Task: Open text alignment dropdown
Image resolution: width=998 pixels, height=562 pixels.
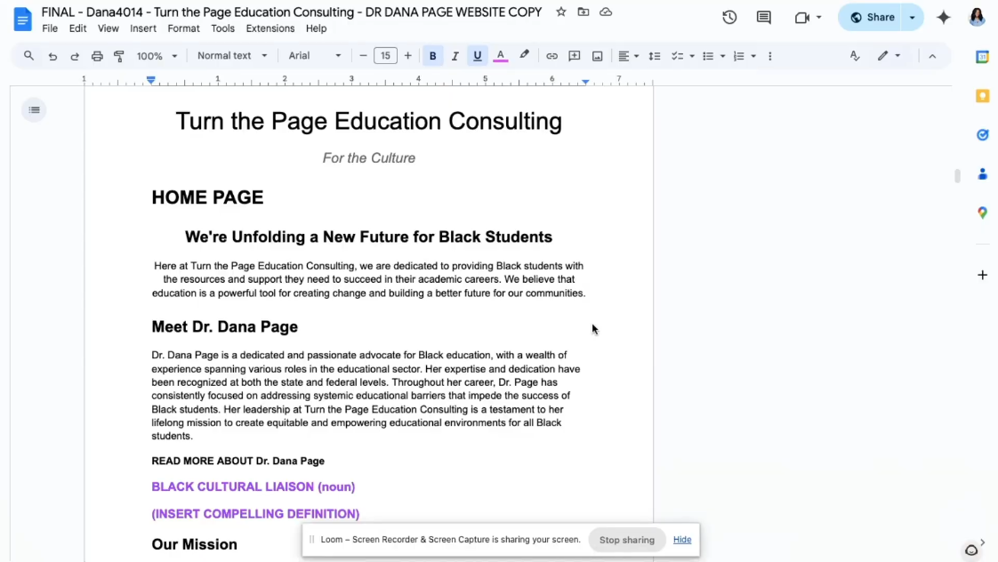Action: click(x=628, y=56)
